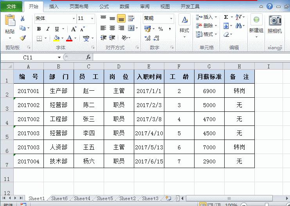This screenshot has width=290, height=206.
Task: Expand the 格式 cells dropdown
Action: (216, 34)
